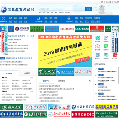
Task: Open headline 2019年湖北省普通高考成绩查询 beside 热点 tag
Action: pyautogui.click(x=19, y=58)
